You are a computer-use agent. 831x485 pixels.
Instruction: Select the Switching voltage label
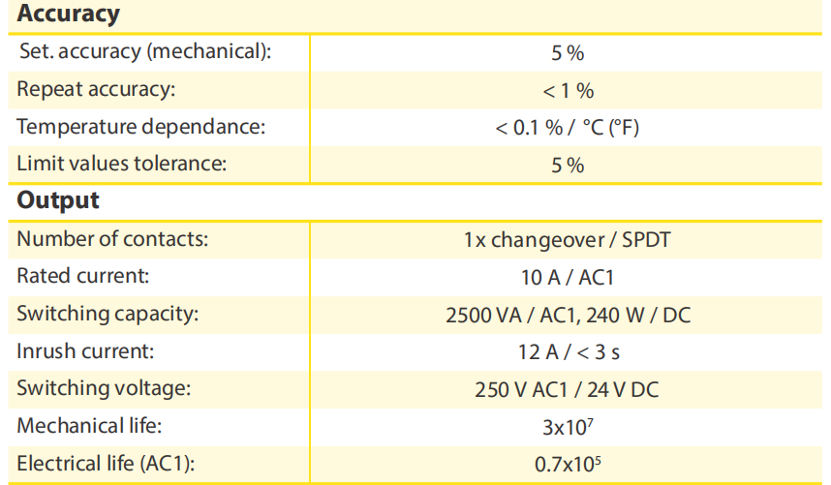point(104,388)
